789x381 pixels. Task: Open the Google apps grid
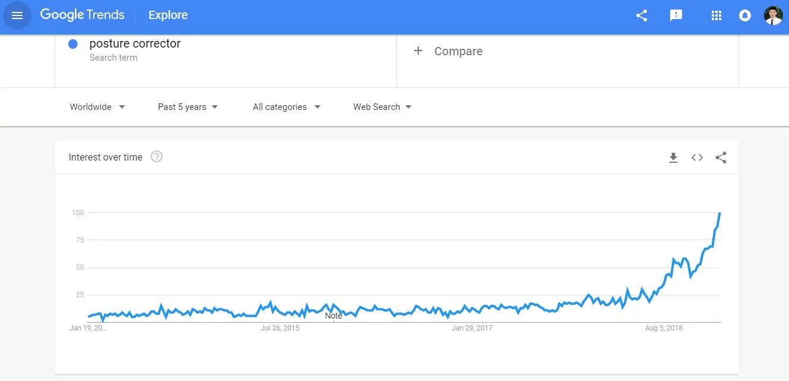coord(716,16)
